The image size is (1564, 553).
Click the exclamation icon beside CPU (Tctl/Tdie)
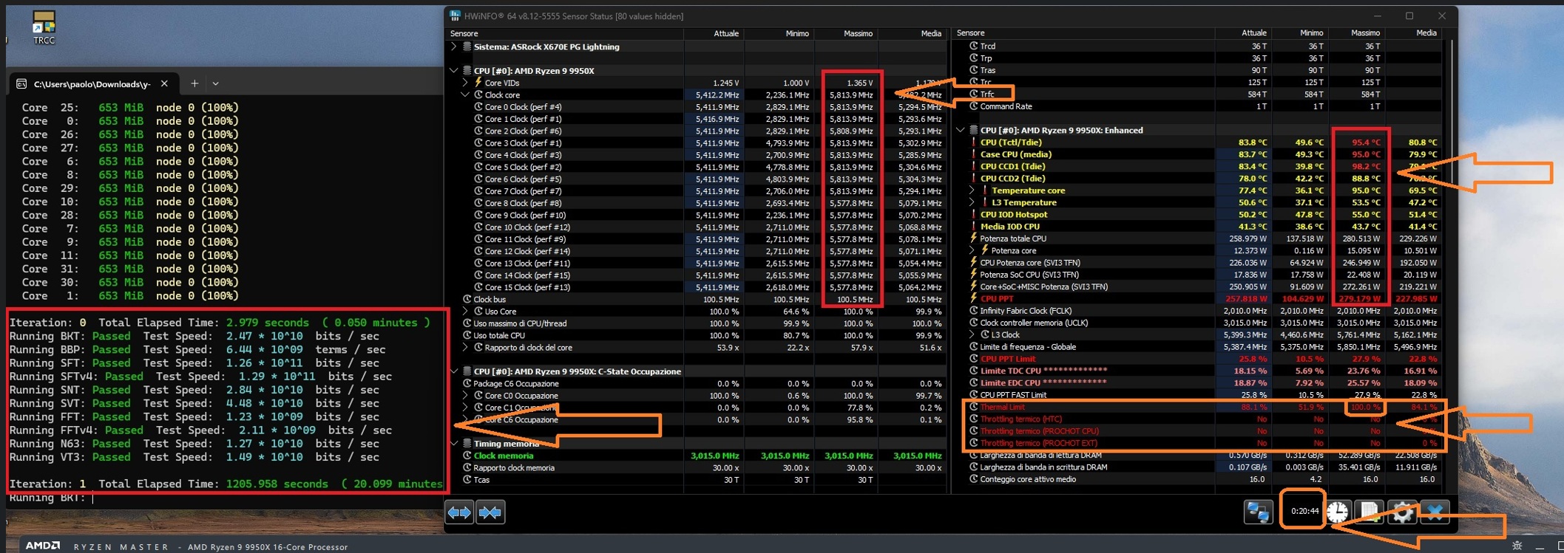coord(973,142)
